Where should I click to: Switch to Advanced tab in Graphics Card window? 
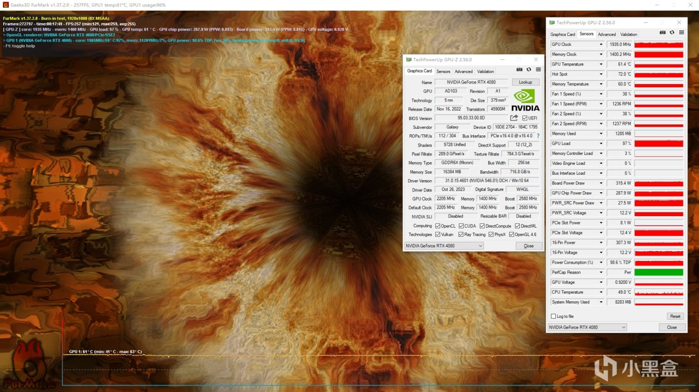click(x=464, y=71)
